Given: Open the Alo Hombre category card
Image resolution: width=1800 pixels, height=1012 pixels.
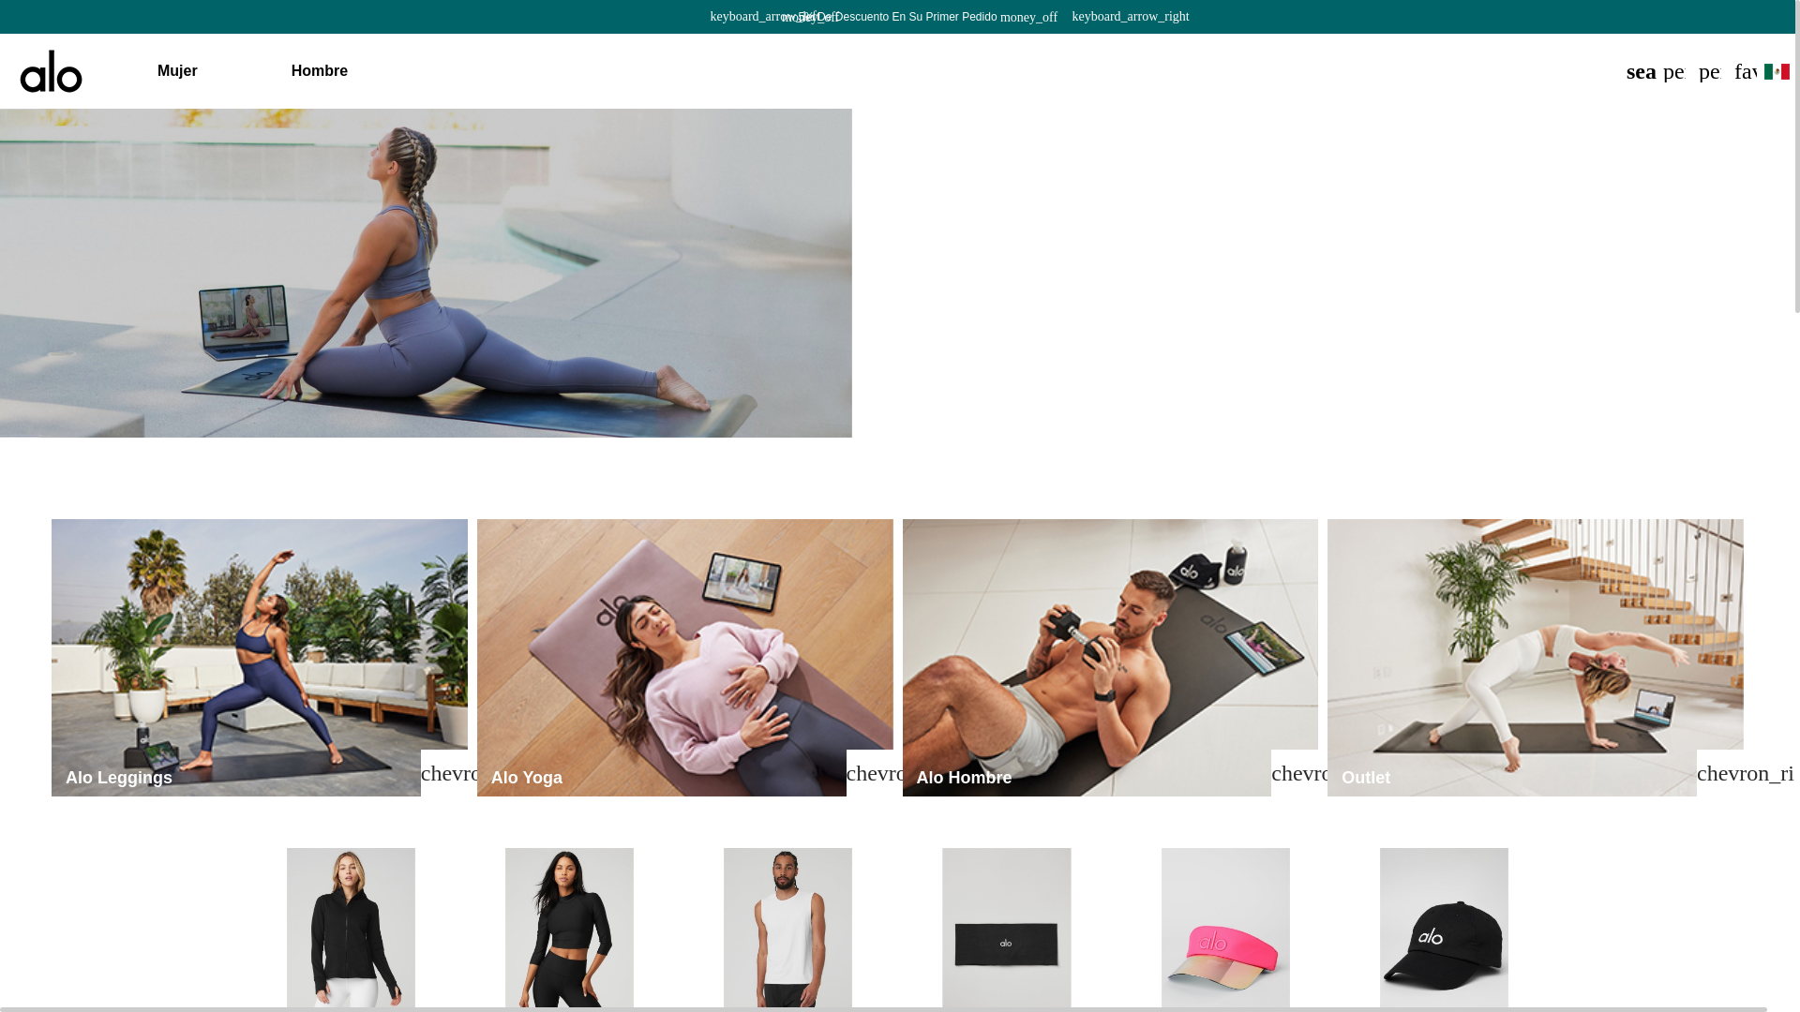Looking at the screenshot, I should pyautogui.click(x=1110, y=658).
